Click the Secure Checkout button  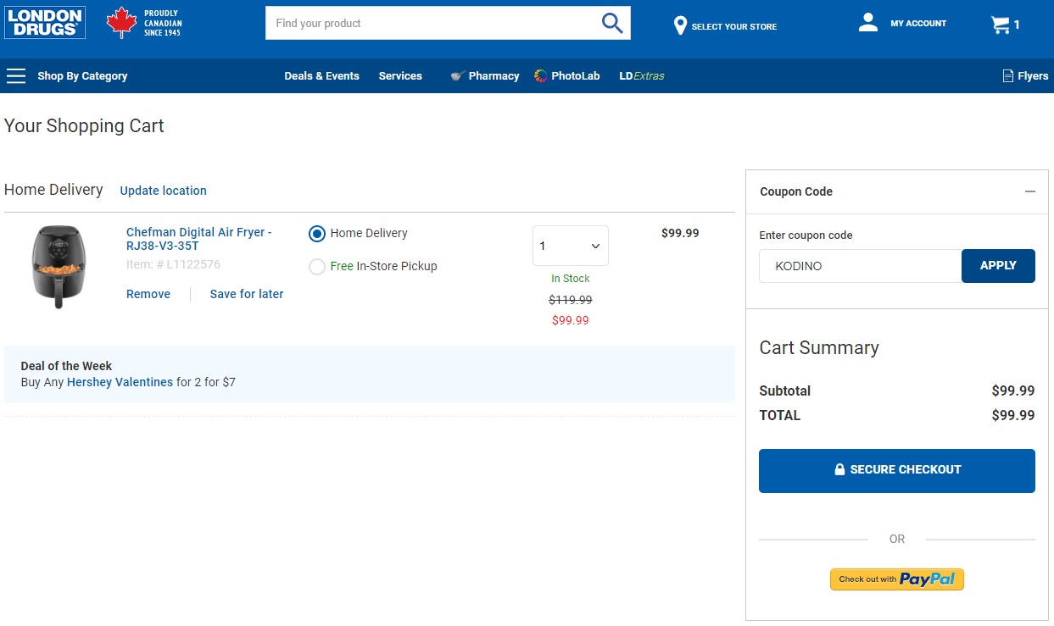(x=897, y=471)
